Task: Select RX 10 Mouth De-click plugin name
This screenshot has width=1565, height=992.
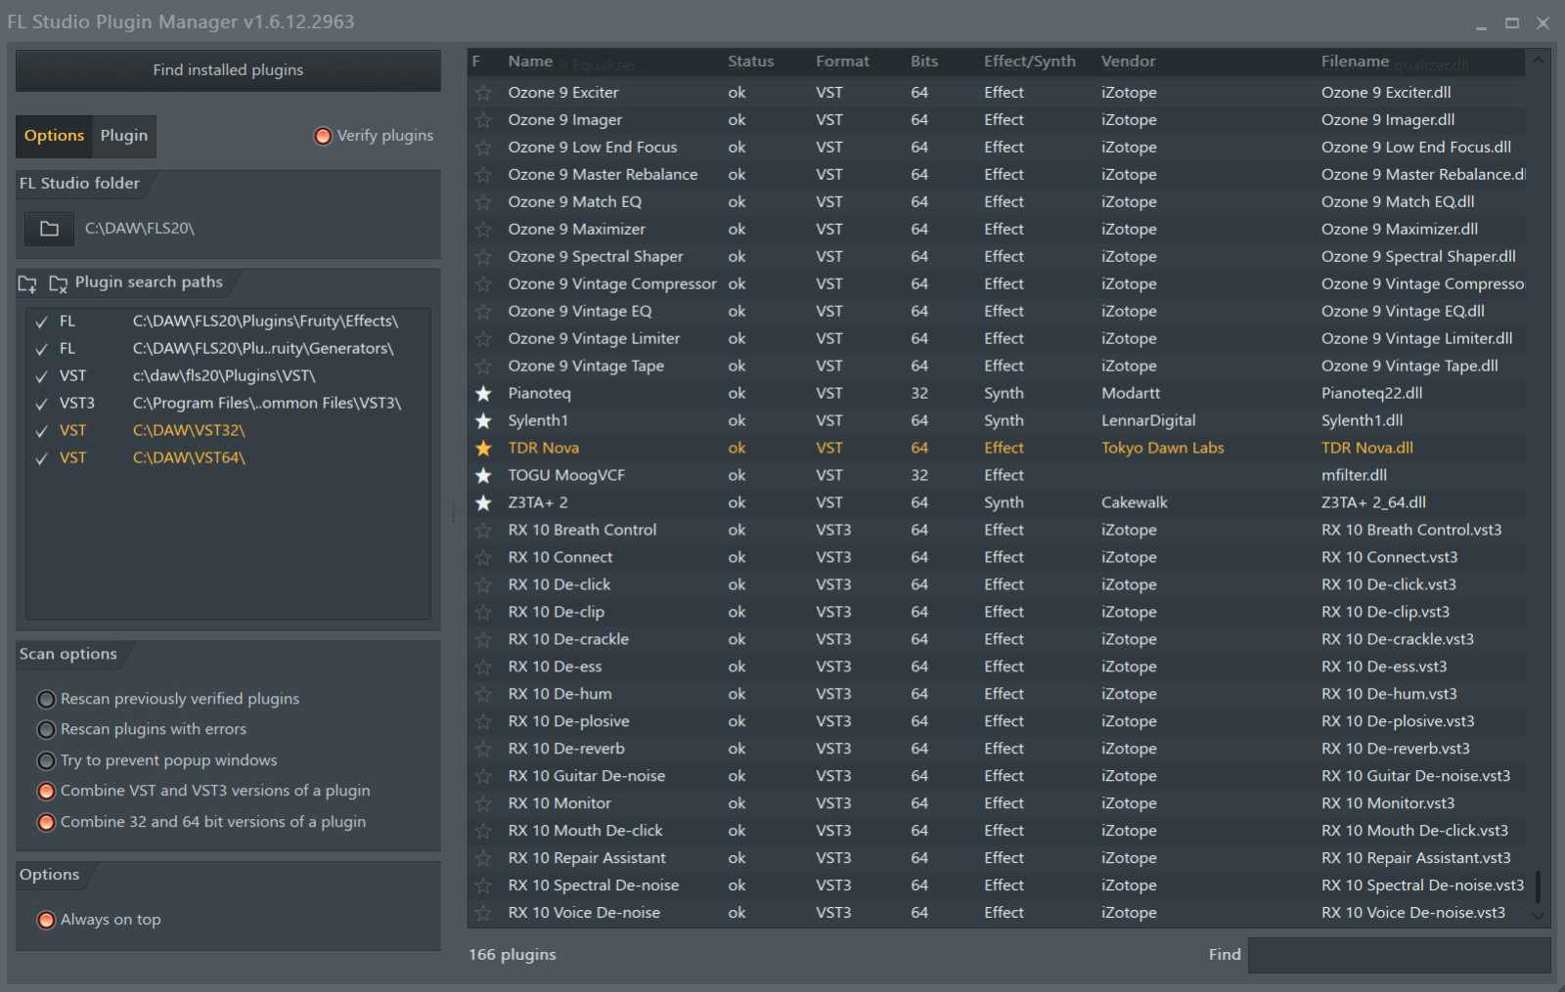Action: point(585,832)
